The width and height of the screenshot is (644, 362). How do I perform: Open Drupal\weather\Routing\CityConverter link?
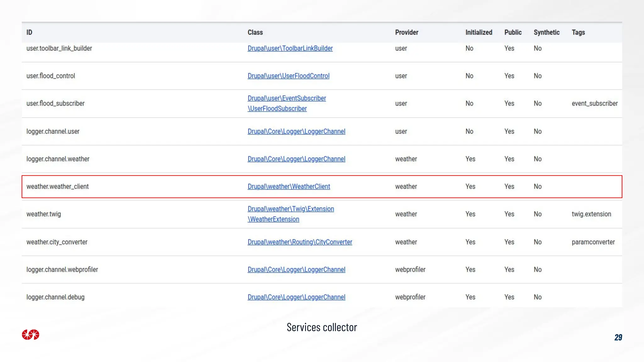coord(300,242)
